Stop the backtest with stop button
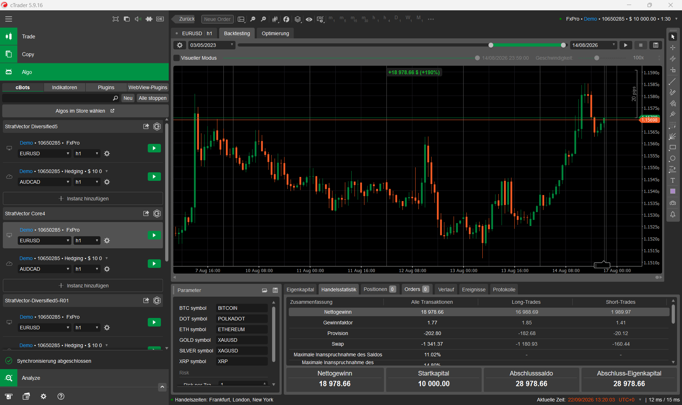The height and width of the screenshot is (405, 682). pos(641,45)
